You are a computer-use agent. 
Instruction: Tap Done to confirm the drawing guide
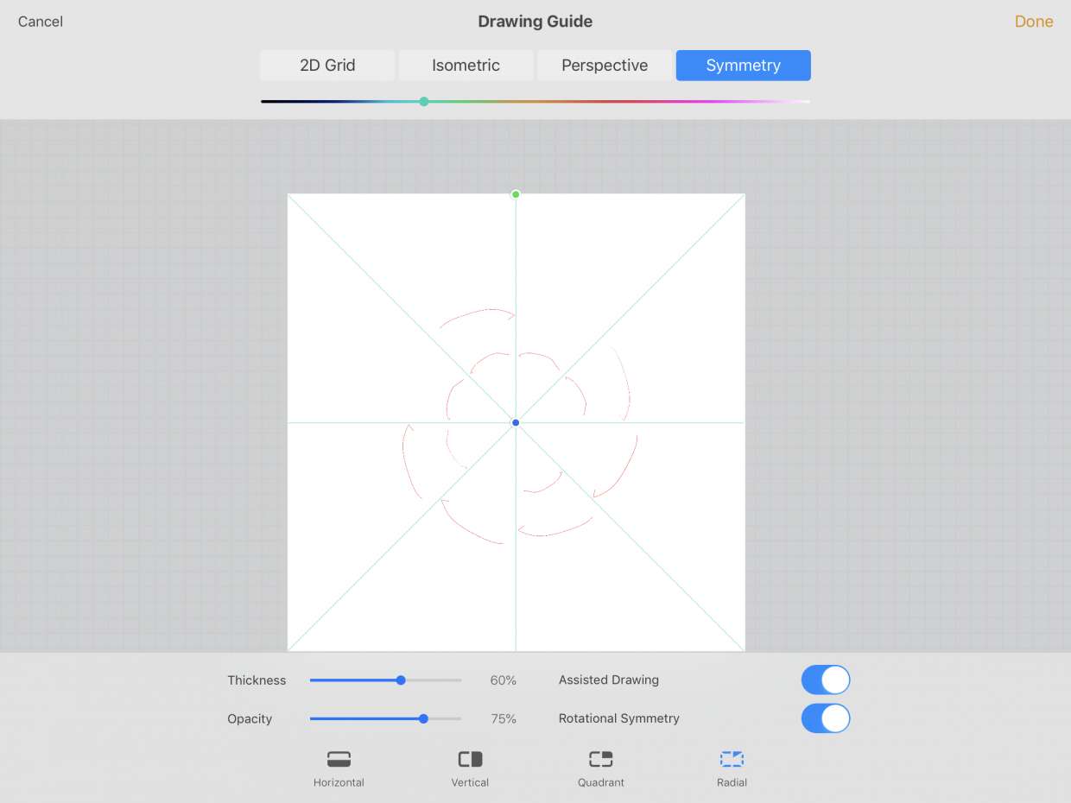pos(1033,22)
